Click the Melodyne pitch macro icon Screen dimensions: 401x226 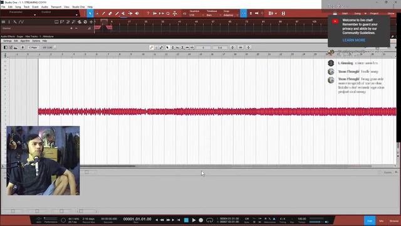tap(232, 48)
